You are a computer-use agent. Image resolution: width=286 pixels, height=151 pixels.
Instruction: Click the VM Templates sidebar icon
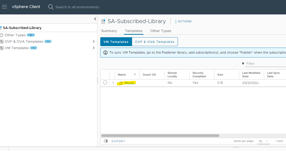pos(2,48)
